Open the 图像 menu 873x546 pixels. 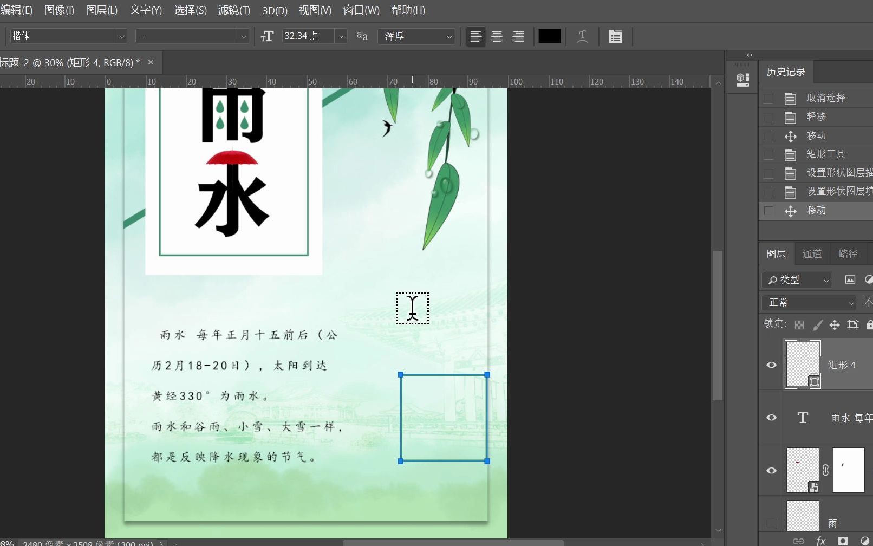tap(59, 10)
